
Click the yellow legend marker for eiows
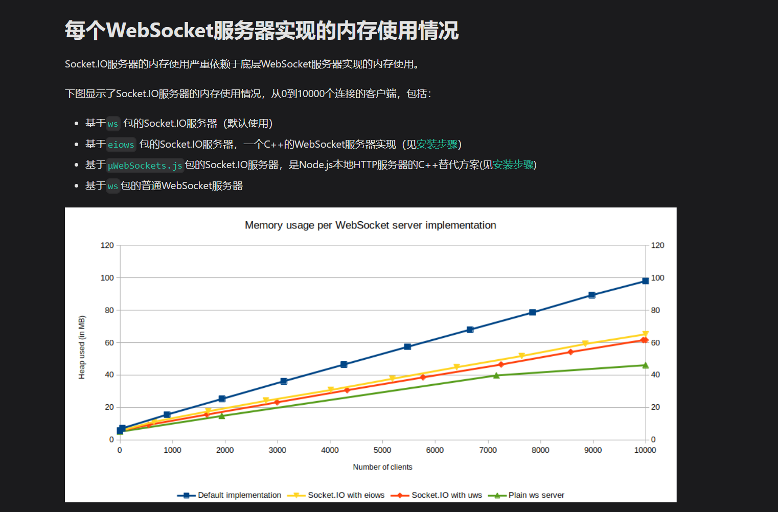coord(296,496)
